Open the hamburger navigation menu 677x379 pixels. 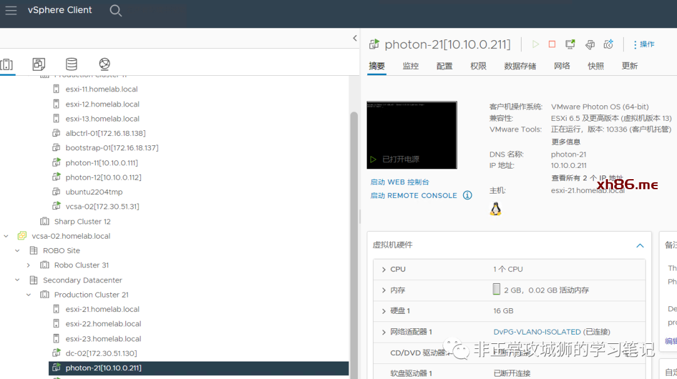point(11,10)
